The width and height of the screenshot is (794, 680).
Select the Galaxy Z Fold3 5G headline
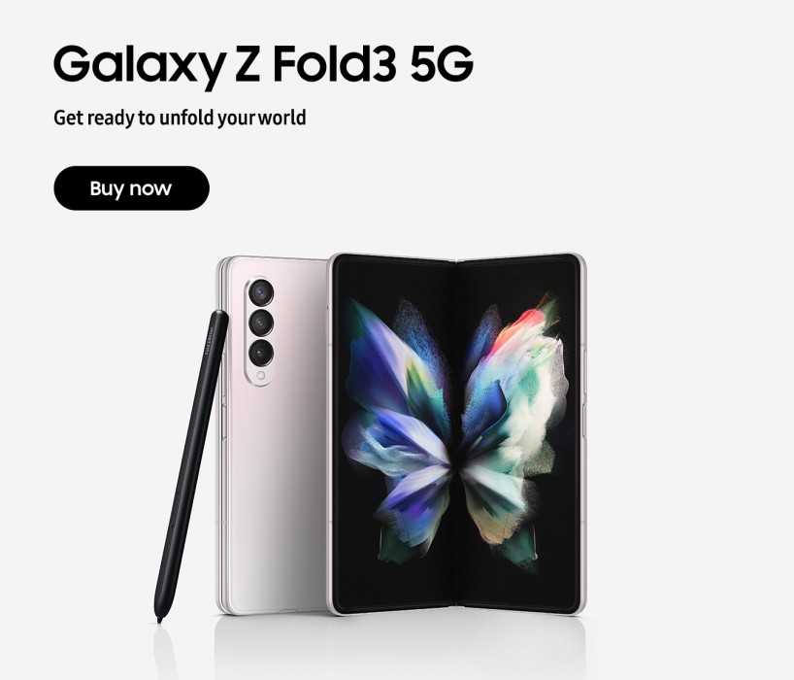(263, 65)
